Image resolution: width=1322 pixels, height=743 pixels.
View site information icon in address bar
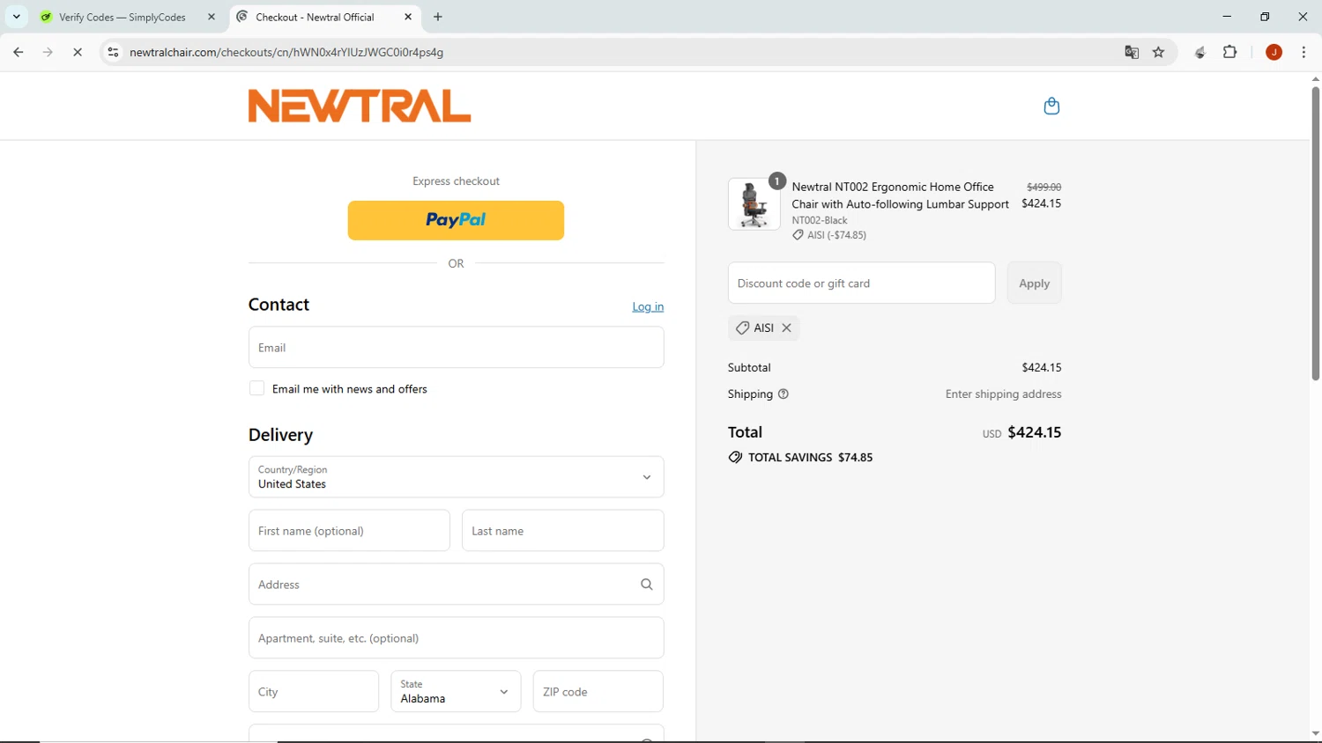(113, 52)
